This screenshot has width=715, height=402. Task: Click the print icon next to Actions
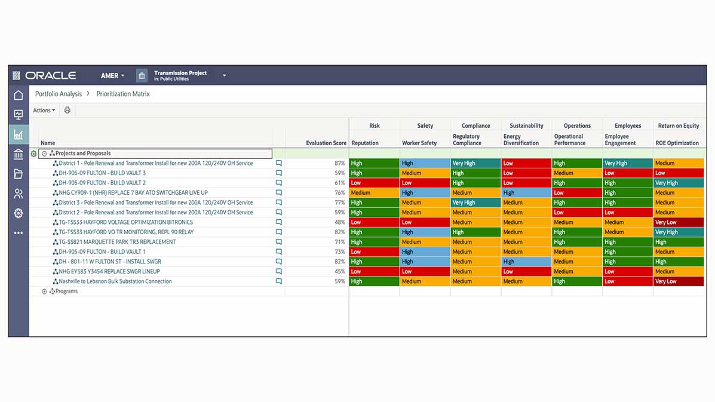click(x=67, y=111)
